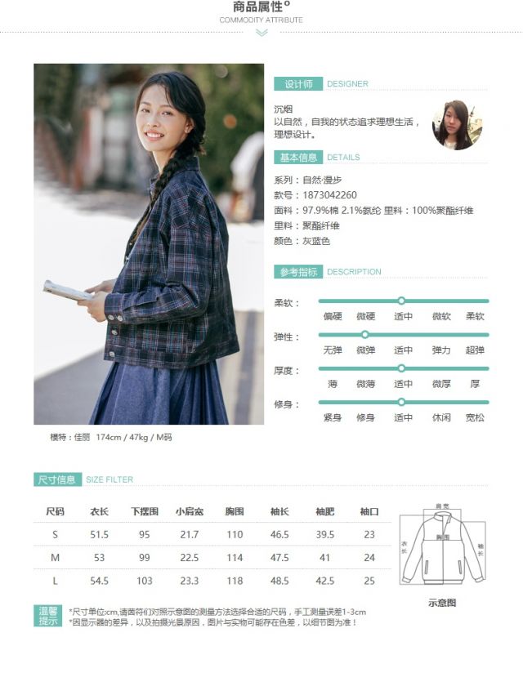Click the 款号 1873042260 text
The image size is (523, 673).
click(315, 195)
